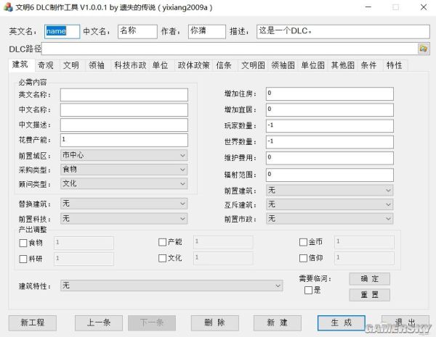Focus the 玩家数量 input field

click(x=330, y=126)
